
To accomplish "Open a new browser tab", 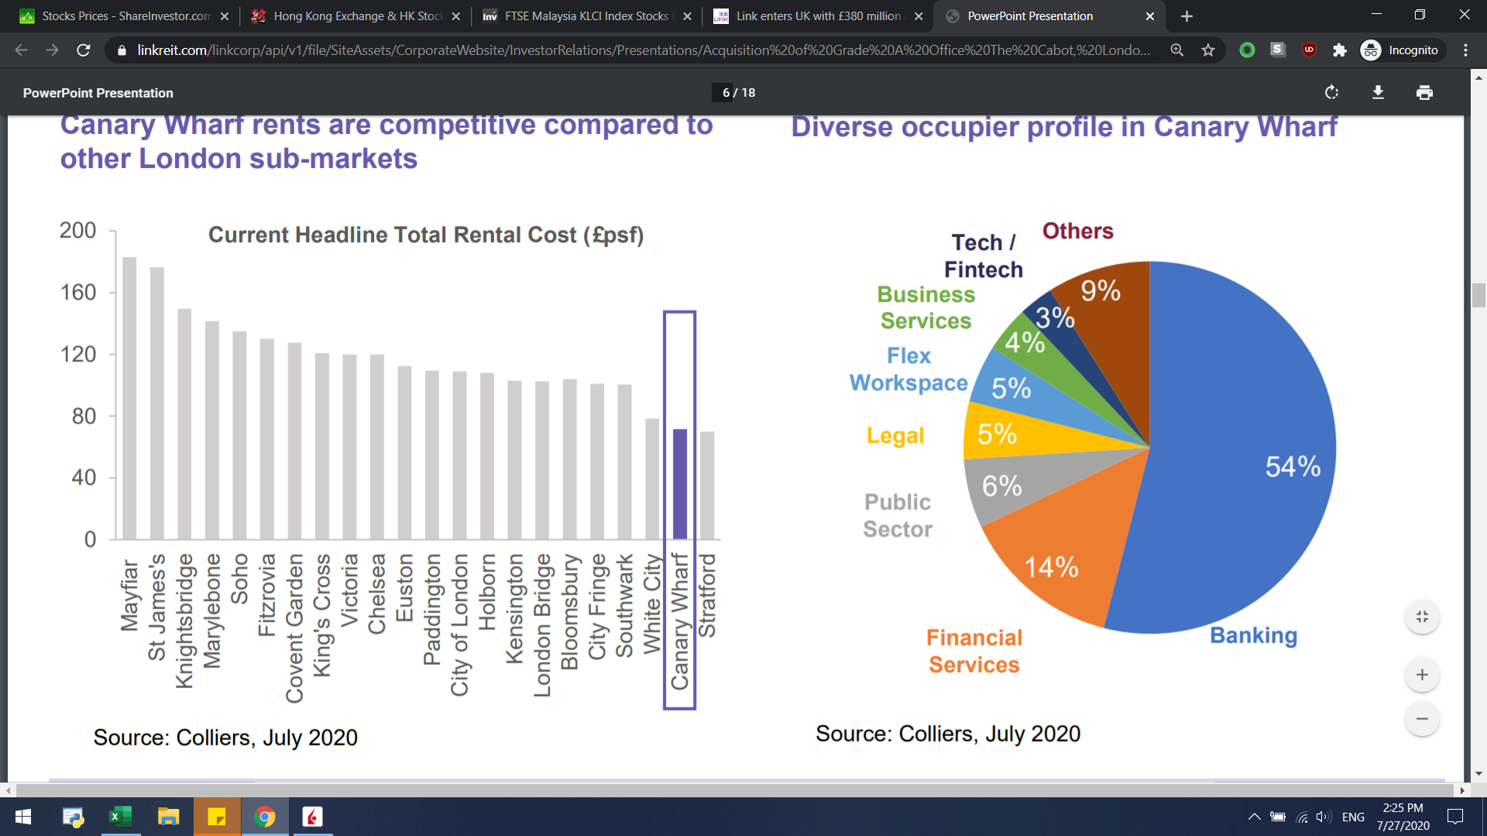I will [x=1187, y=16].
